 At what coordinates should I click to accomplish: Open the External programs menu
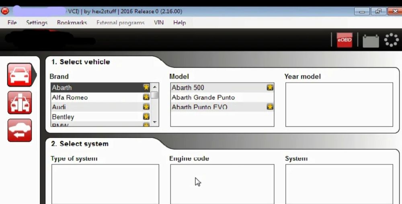pos(121,22)
